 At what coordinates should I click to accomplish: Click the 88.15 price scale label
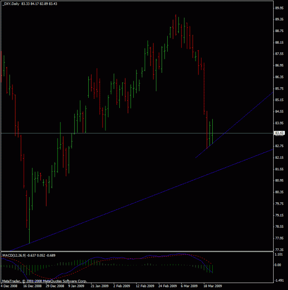click(279, 43)
